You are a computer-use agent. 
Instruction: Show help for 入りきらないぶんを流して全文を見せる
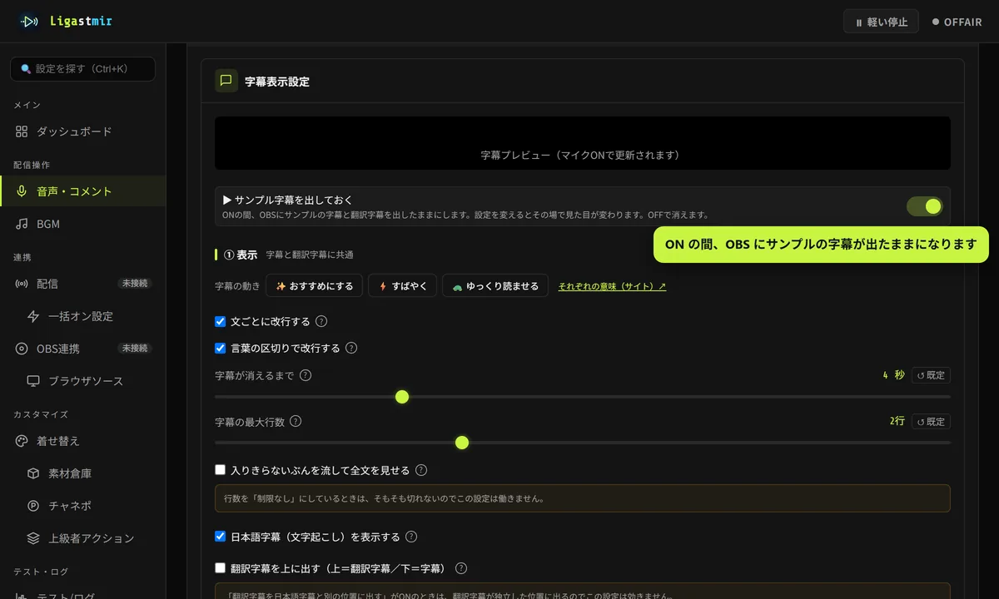(421, 471)
